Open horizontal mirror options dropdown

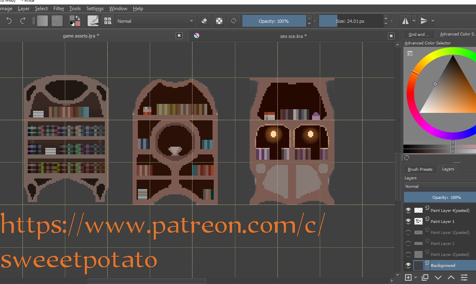414,21
